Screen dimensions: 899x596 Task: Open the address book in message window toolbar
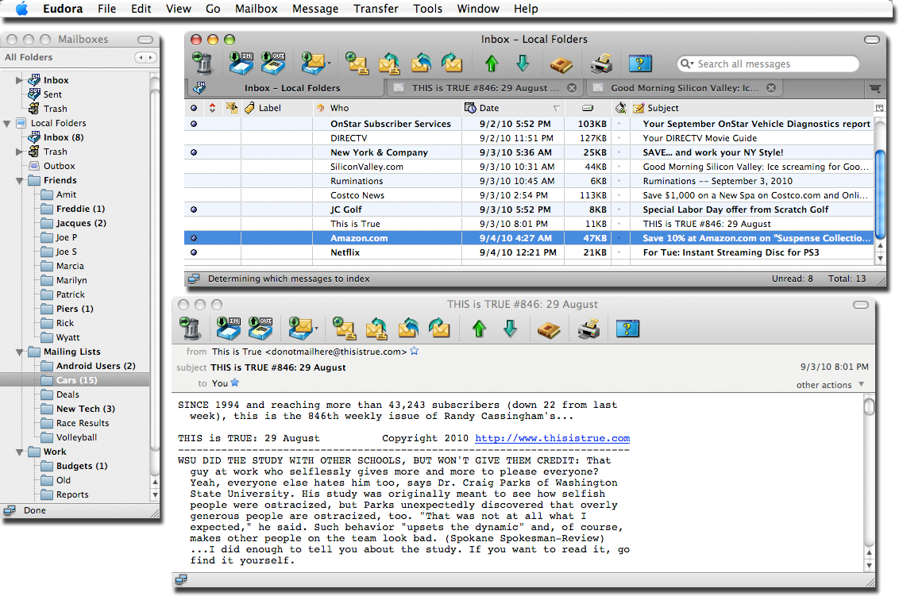[549, 329]
